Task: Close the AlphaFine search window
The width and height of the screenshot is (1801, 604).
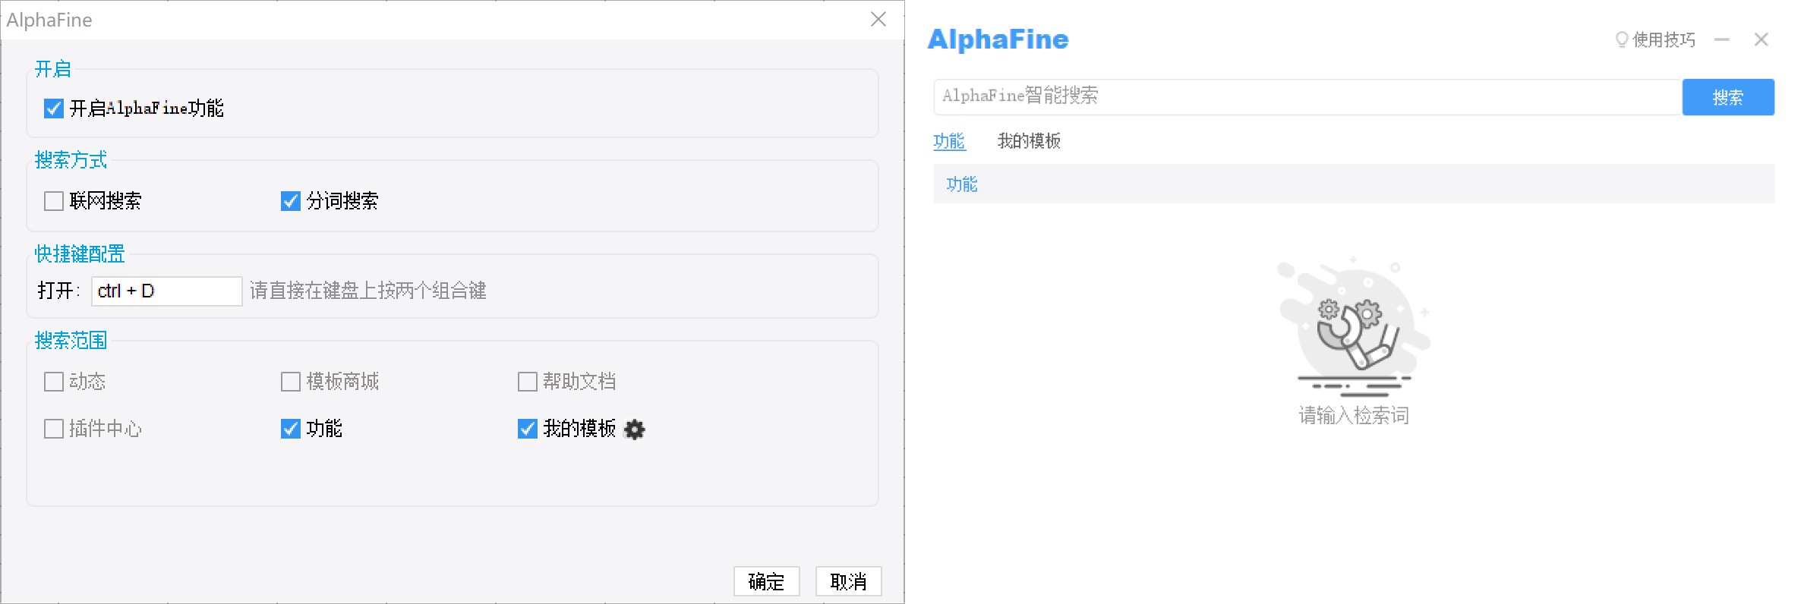Action: [1762, 39]
